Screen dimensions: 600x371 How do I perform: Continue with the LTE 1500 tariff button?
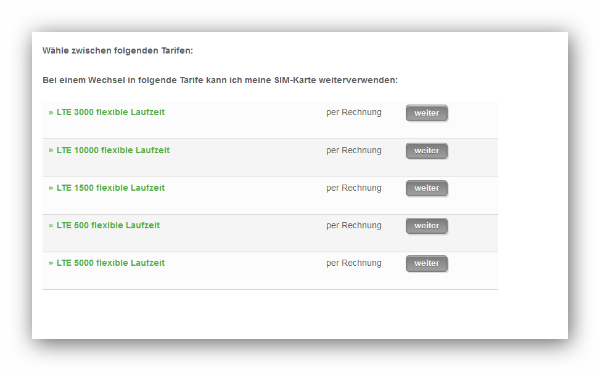(x=427, y=188)
